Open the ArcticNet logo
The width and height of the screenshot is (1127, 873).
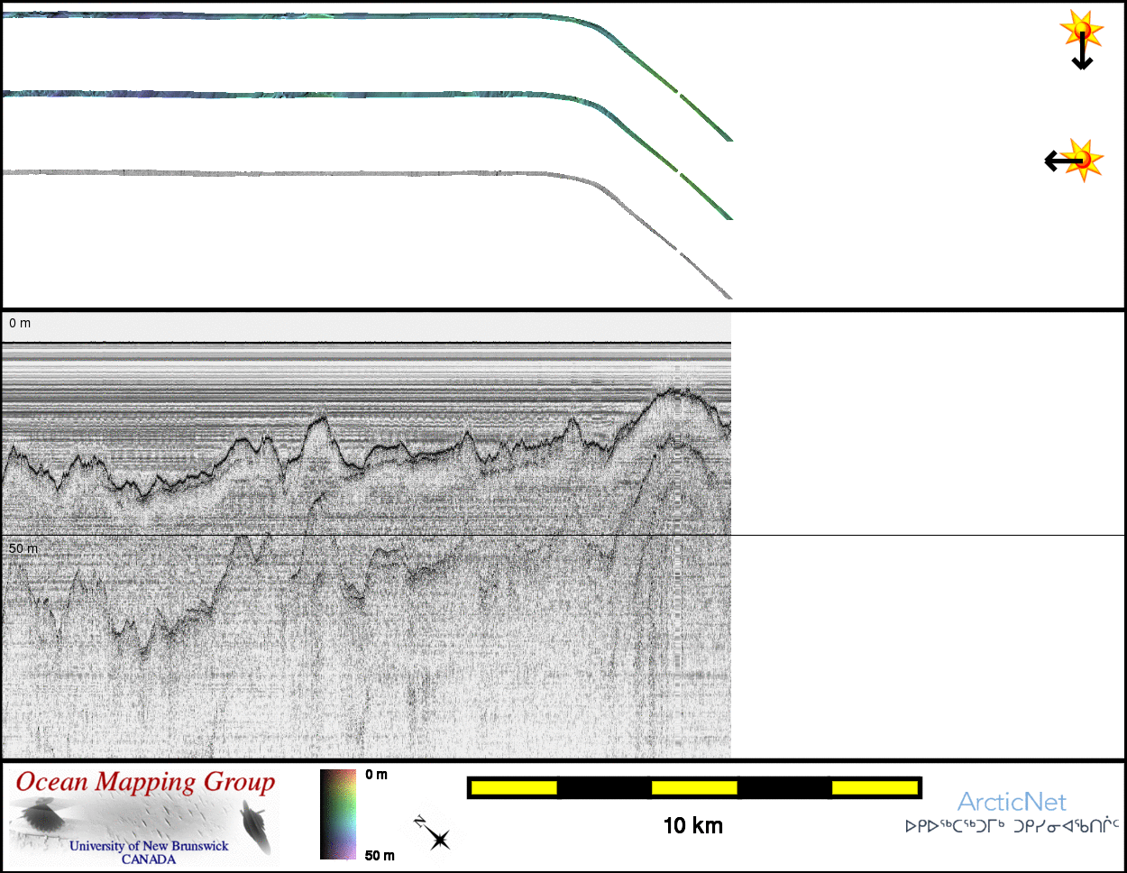pyautogui.click(x=1012, y=802)
